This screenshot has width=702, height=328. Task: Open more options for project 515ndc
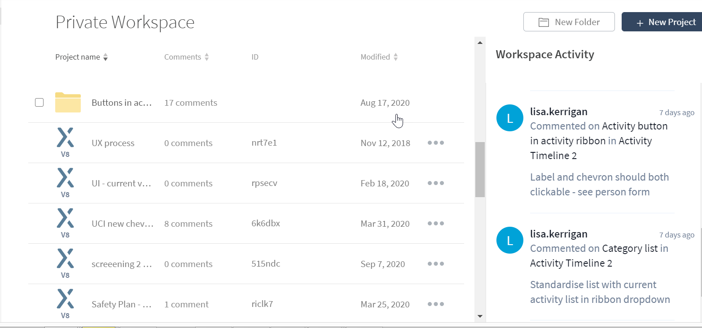click(435, 264)
